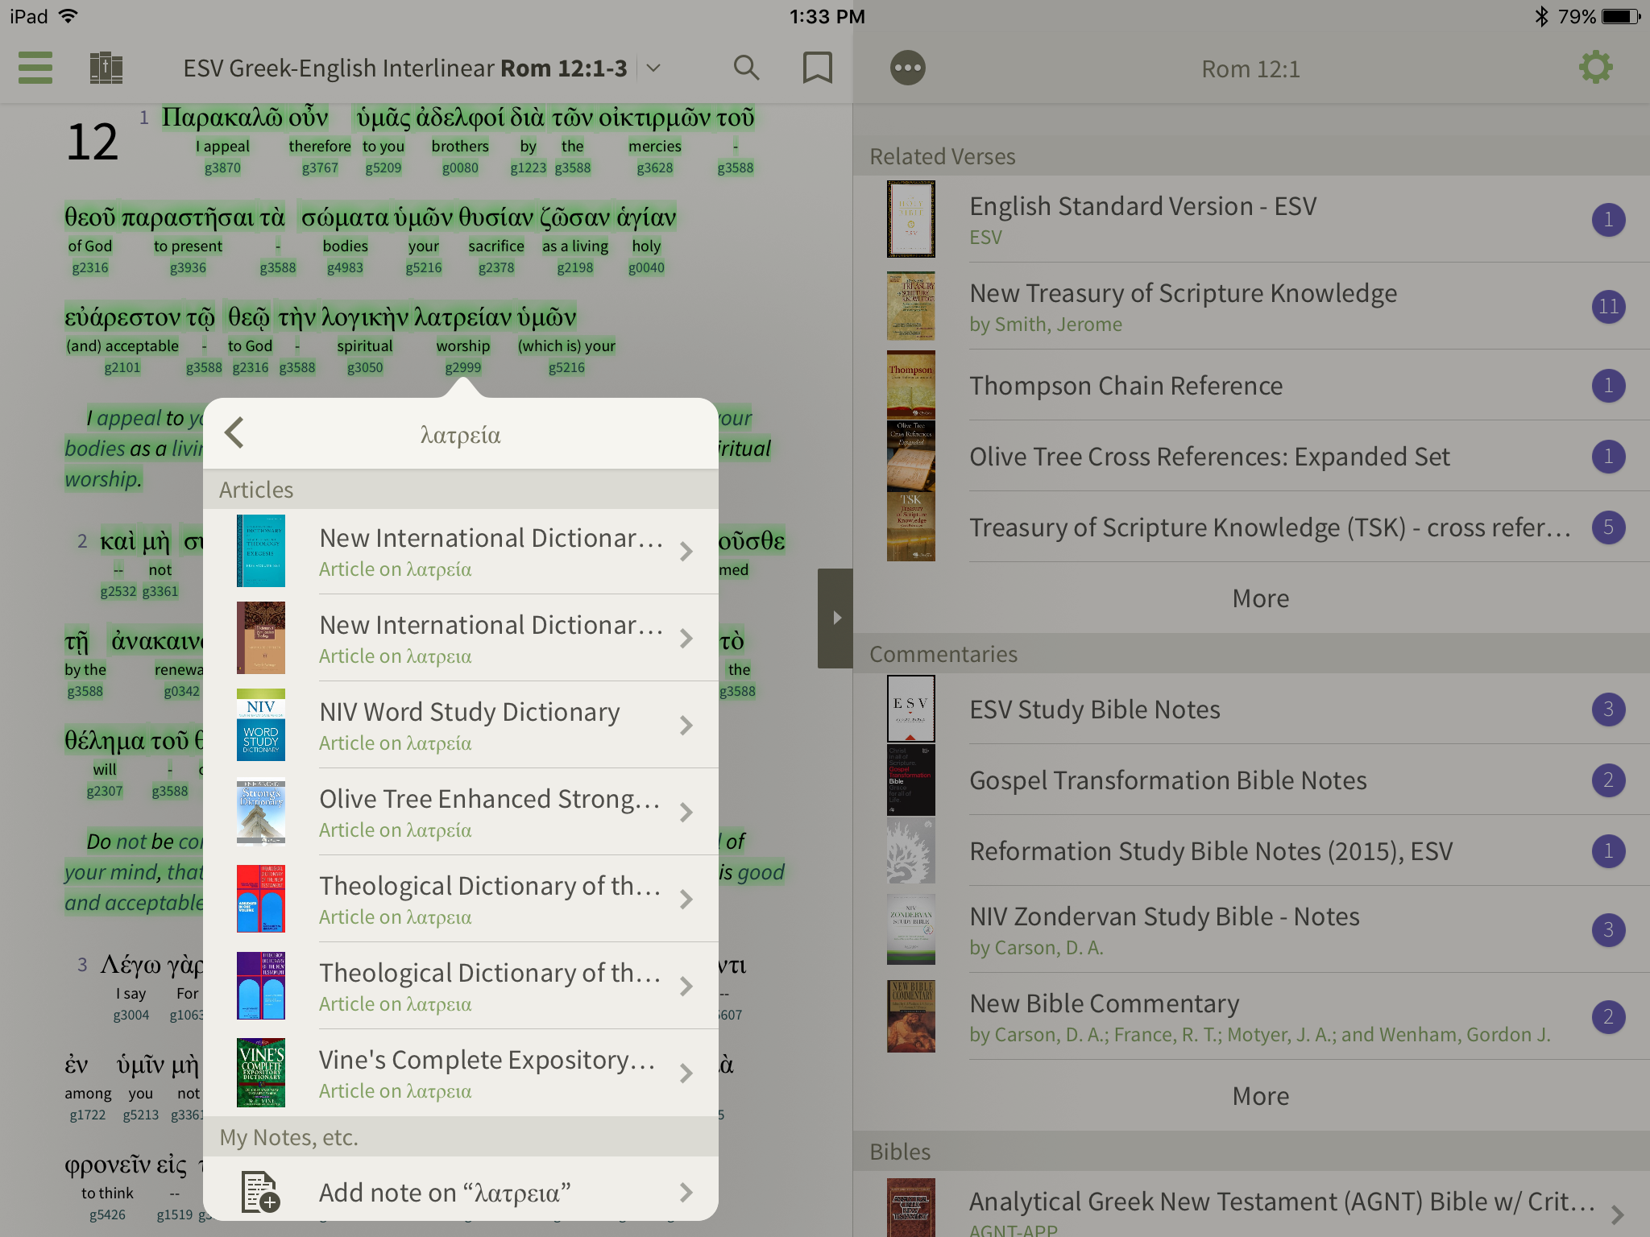The height and width of the screenshot is (1237, 1650).
Task: Tap the Thompson Chain Reference cover thumbnail
Action: point(911,385)
